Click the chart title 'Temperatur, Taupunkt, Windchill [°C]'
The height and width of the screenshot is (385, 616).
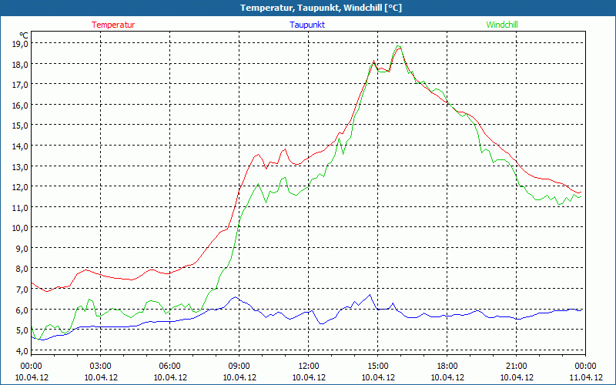tap(321, 8)
